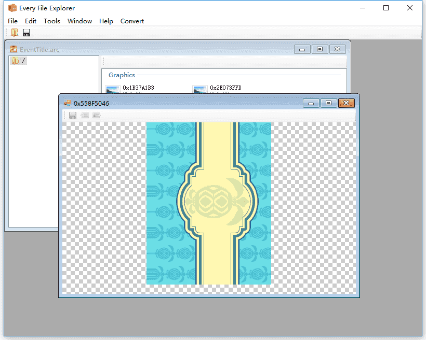This screenshot has width=426, height=340.
Task: Click the import image icon in viewer toolbar
Action: [x=85, y=116]
